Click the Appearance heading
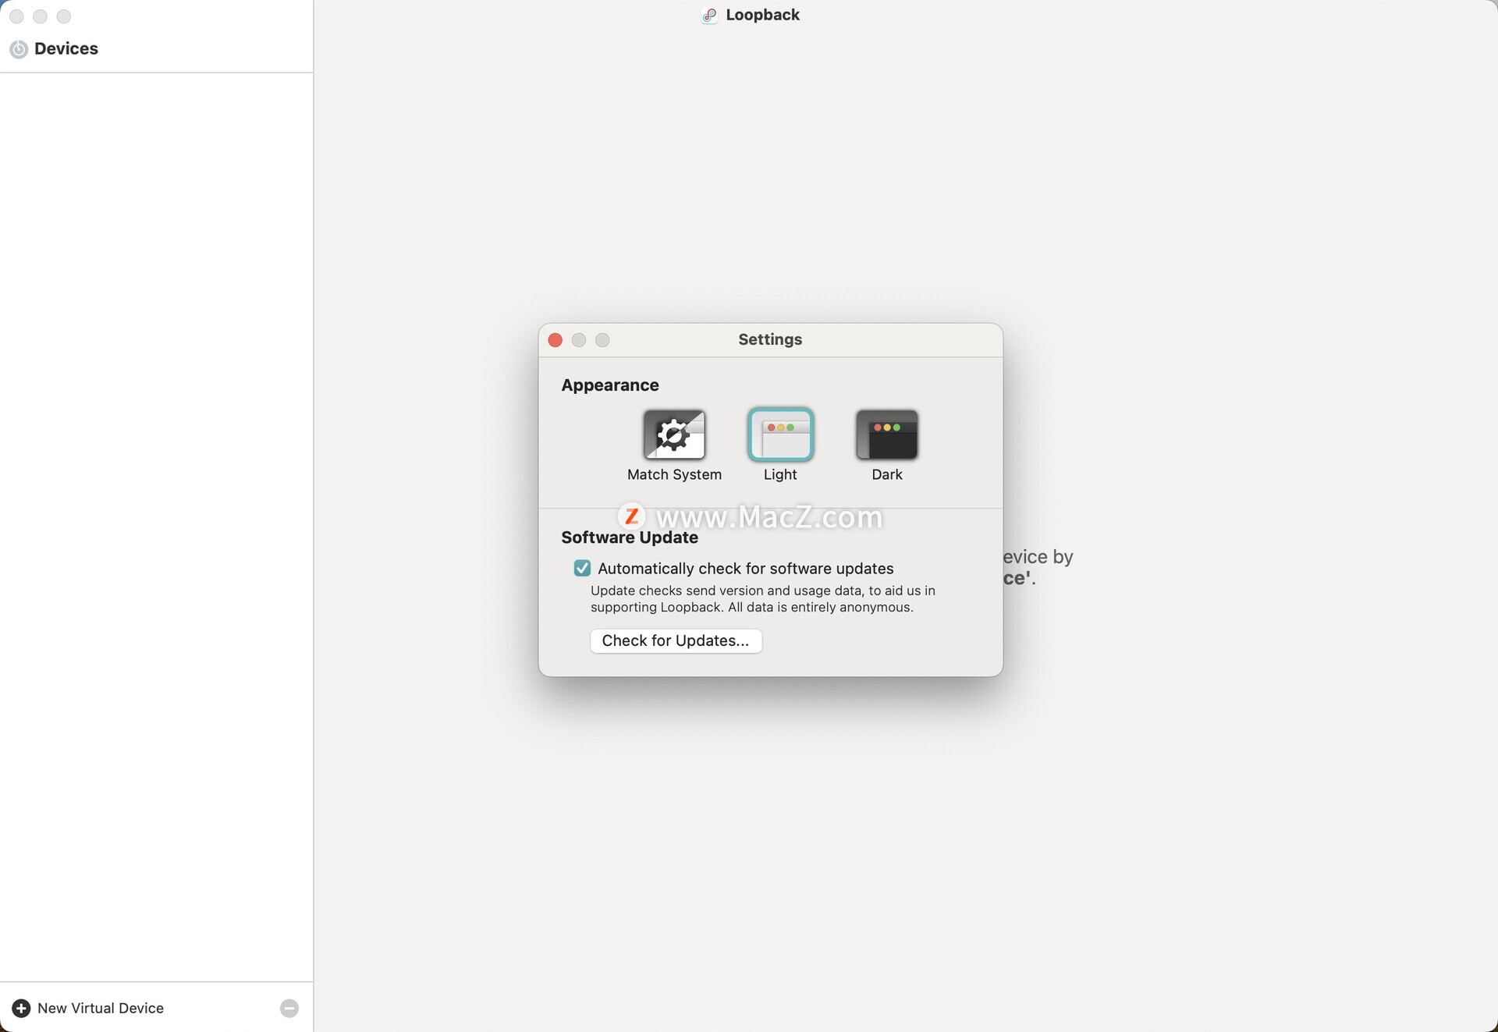Image resolution: width=1498 pixels, height=1032 pixels. 610,385
